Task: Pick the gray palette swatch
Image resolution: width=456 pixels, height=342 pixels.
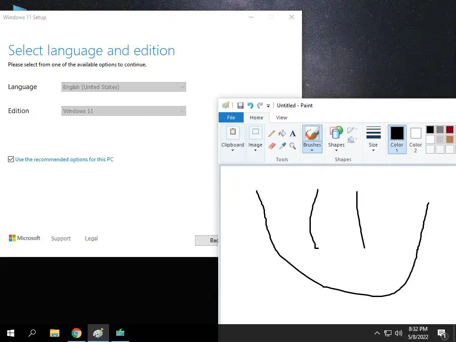Action: coord(440,130)
